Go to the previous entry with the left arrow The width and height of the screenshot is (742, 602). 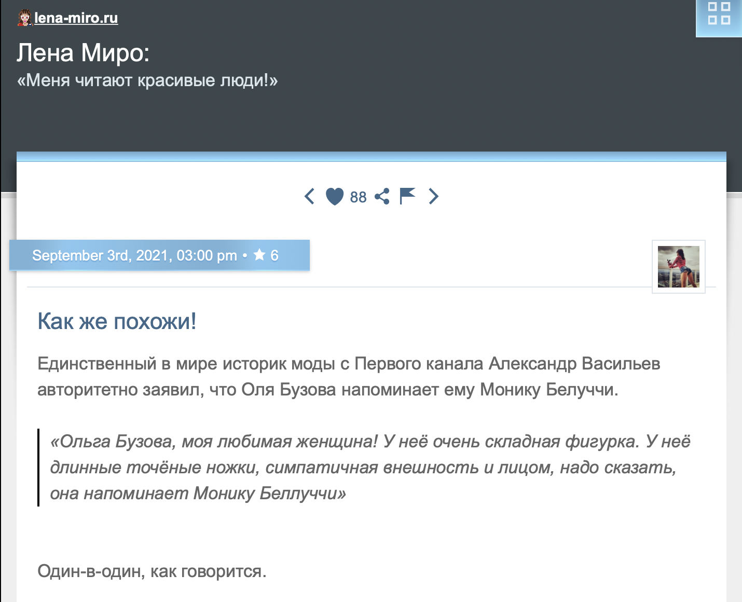pyautogui.click(x=309, y=196)
